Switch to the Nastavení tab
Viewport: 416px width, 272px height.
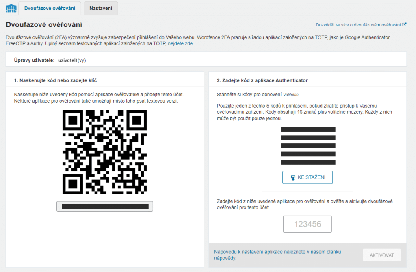(101, 8)
